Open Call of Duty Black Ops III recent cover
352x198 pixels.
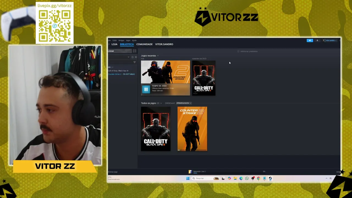[204, 78]
